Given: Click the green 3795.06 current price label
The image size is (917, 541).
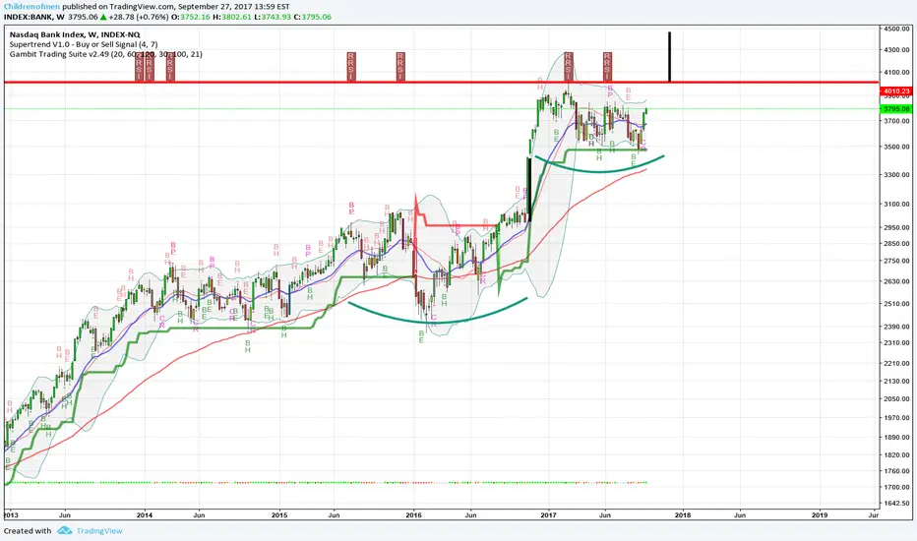Looking at the screenshot, I should (x=896, y=109).
